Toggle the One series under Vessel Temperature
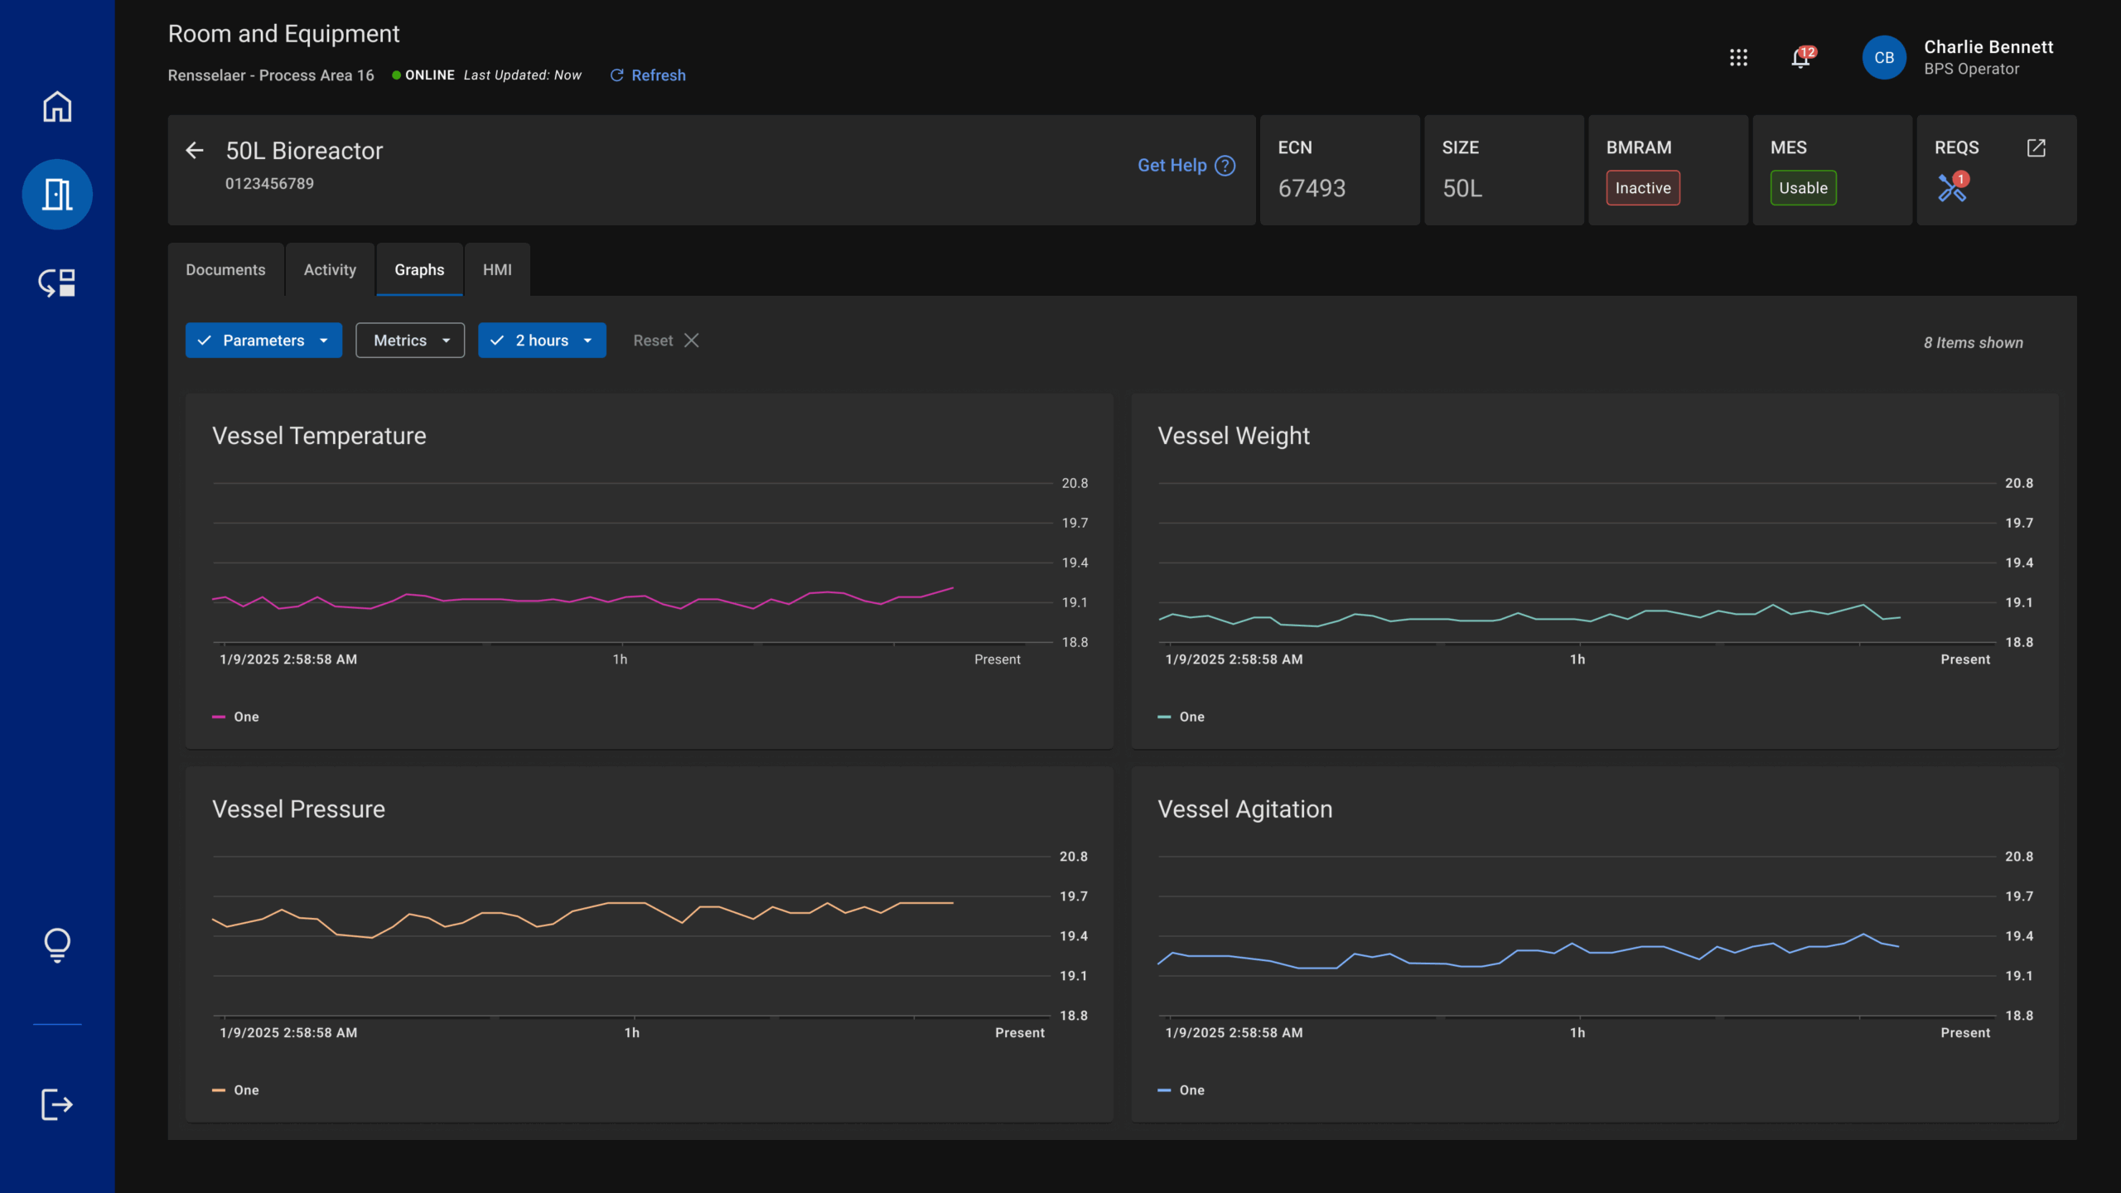The height and width of the screenshot is (1193, 2121). click(236, 717)
